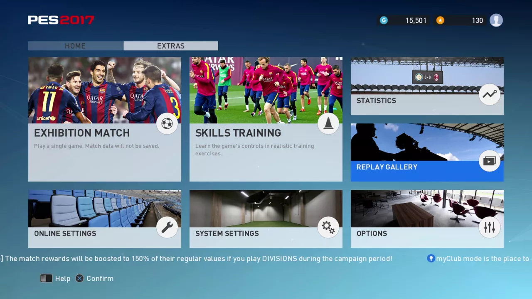Viewport: 532px width, 299px height.
Task: Click the cameraman silhouette image
Action: click(x=427, y=142)
